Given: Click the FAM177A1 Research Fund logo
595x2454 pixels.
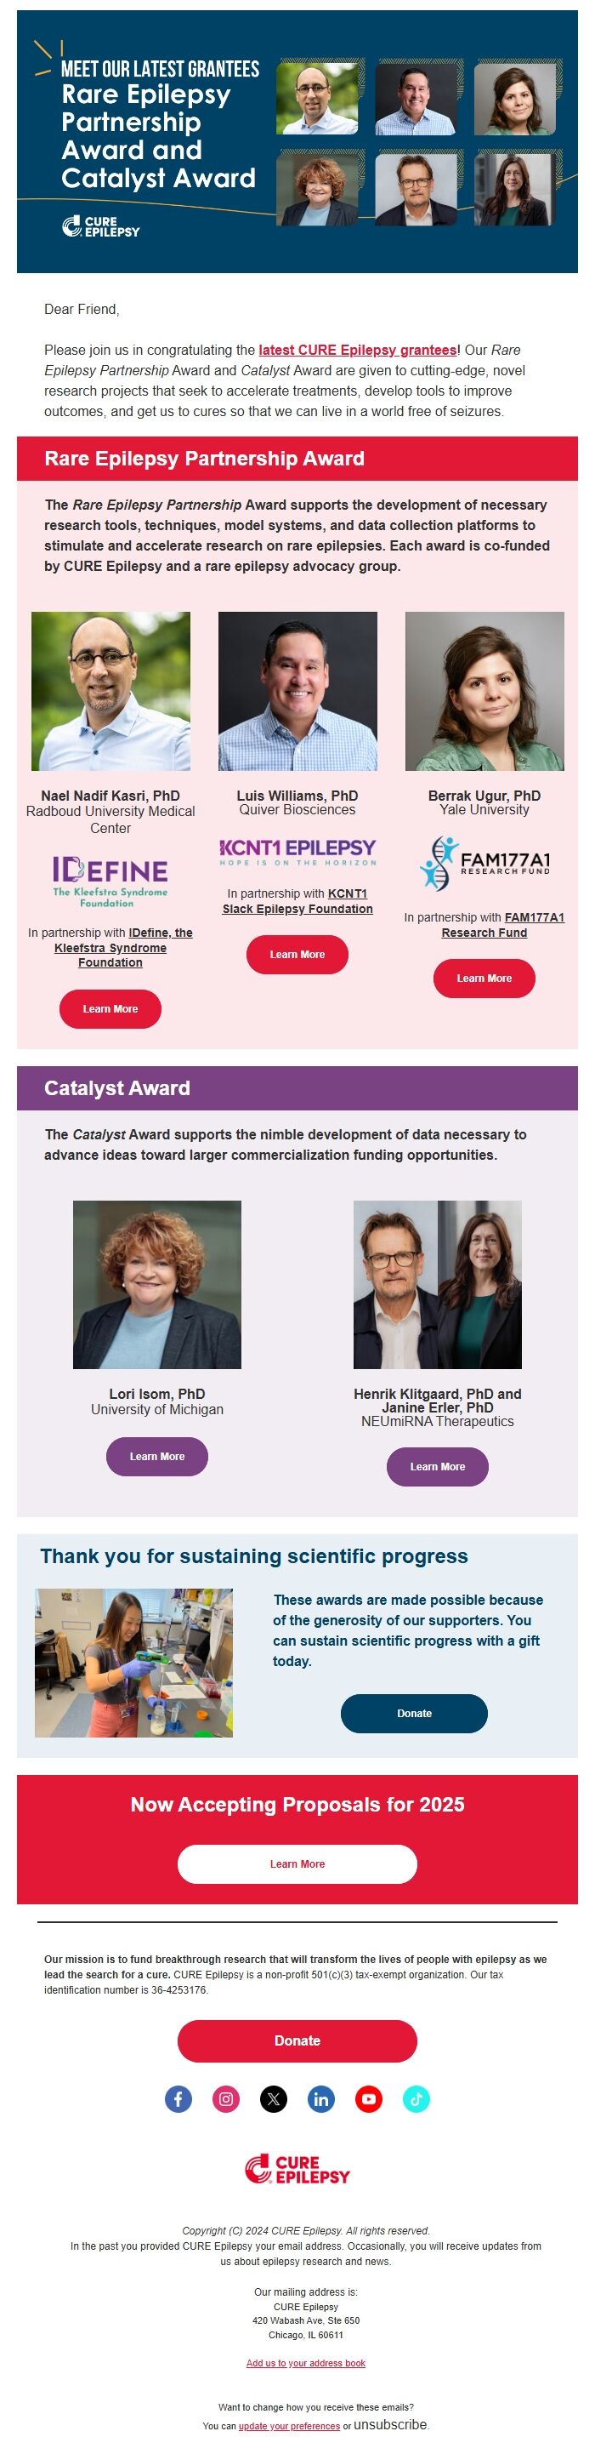Looking at the screenshot, I should click(484, 863).
